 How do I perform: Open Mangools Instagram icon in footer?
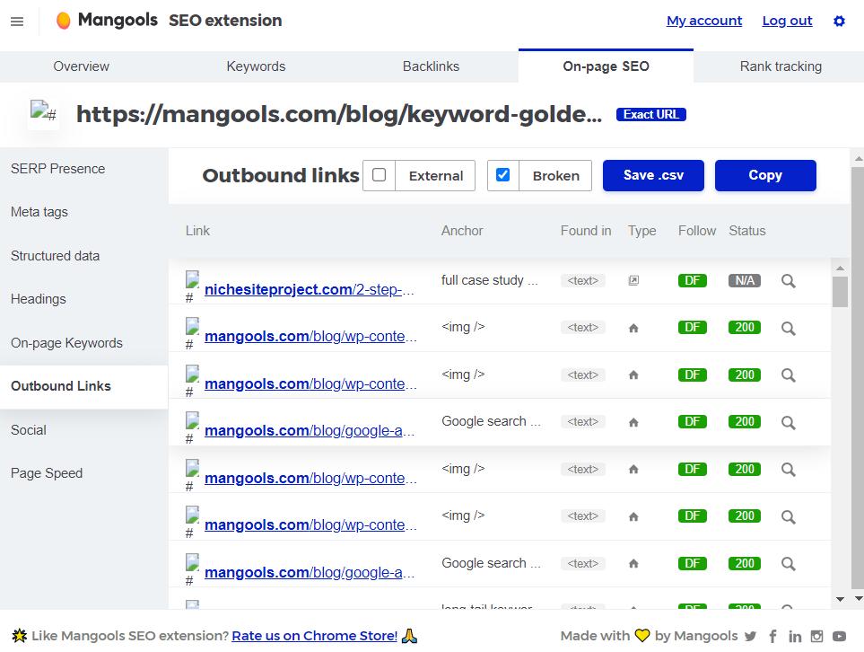click(x=816, y=636)
